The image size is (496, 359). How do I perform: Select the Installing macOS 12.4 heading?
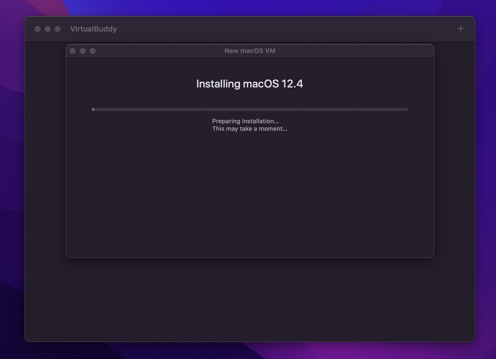tap(250, 84)
